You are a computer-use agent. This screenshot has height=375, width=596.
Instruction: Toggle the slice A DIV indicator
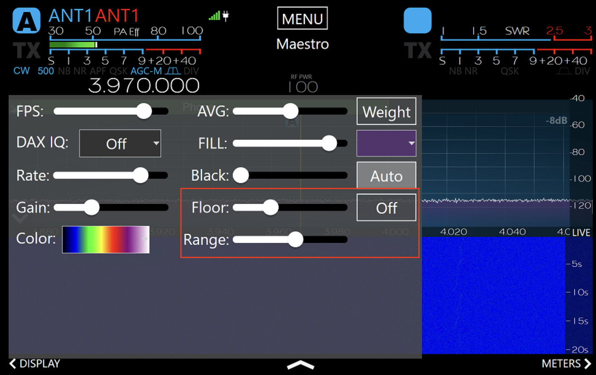(191, 71)
